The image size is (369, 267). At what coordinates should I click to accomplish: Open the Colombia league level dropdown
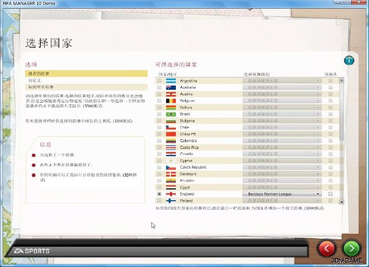[282, 141]
